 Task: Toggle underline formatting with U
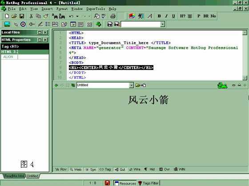[x=173, y=16]
